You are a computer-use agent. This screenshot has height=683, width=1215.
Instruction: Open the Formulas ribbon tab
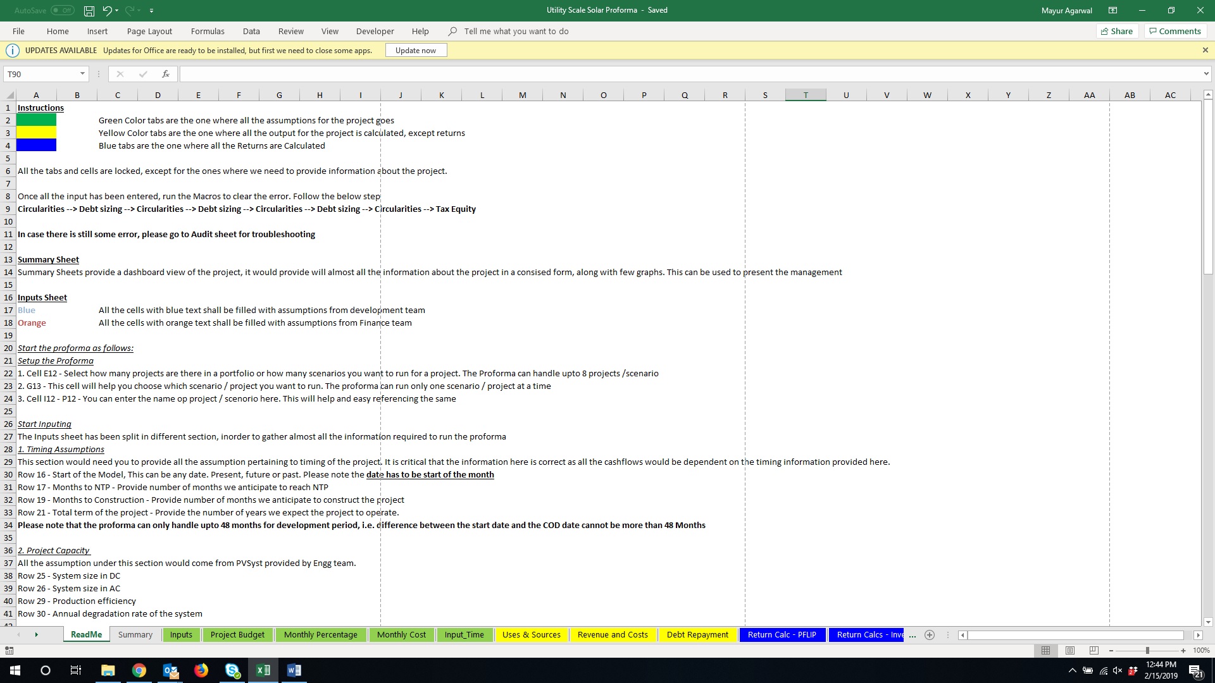(208, 31)
